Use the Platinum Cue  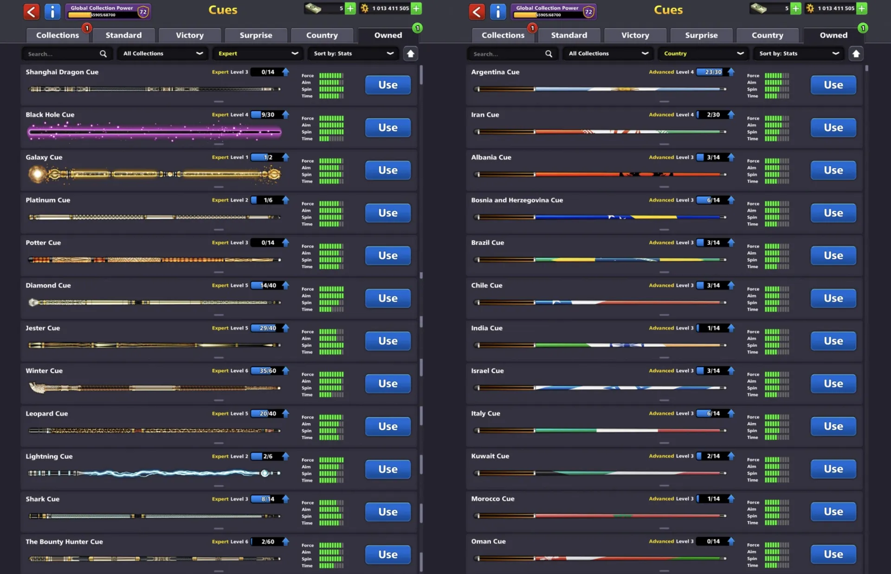pyautogui.click(x=388, y=213)
